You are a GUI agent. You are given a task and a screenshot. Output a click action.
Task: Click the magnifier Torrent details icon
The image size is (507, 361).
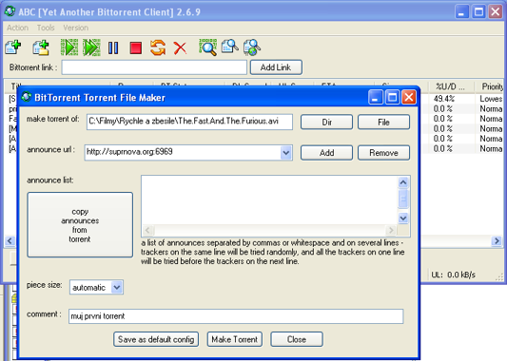pos(207,47)
